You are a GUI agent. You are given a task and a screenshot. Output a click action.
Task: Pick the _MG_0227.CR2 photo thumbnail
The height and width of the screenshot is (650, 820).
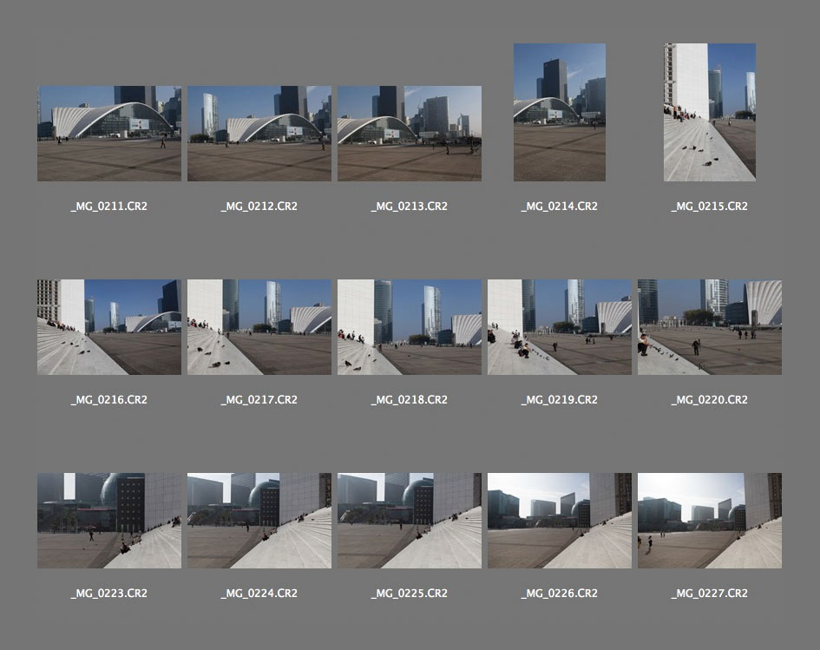(710, 521)
